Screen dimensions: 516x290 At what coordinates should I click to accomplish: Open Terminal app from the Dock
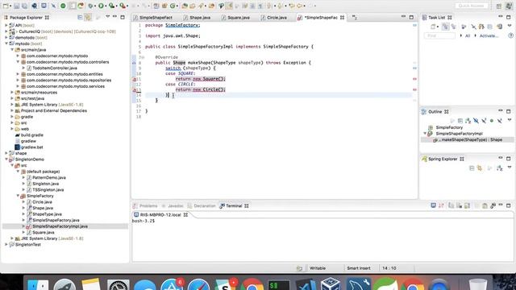point(279,284)
